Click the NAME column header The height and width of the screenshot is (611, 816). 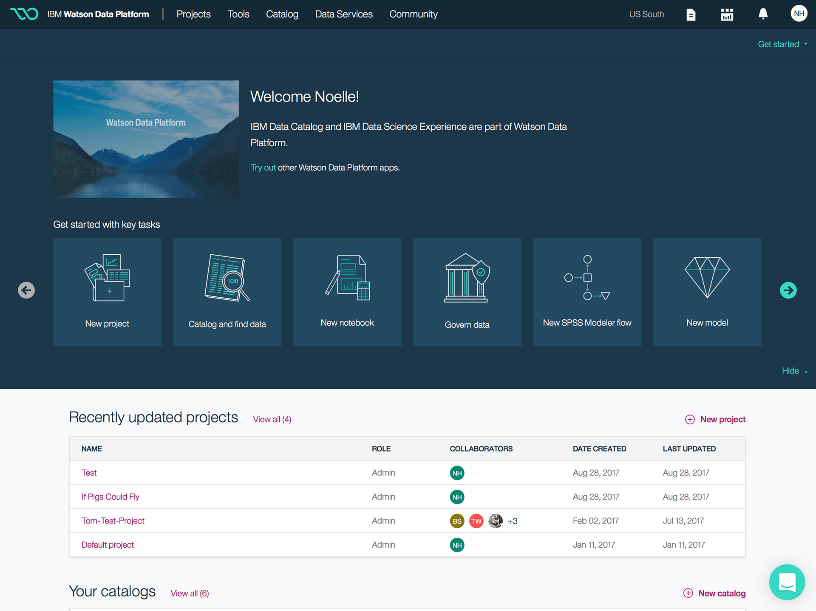92,449
